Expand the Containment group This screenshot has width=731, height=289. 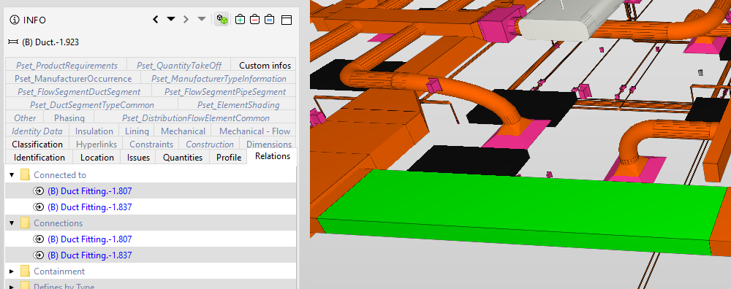coord(12,271)
